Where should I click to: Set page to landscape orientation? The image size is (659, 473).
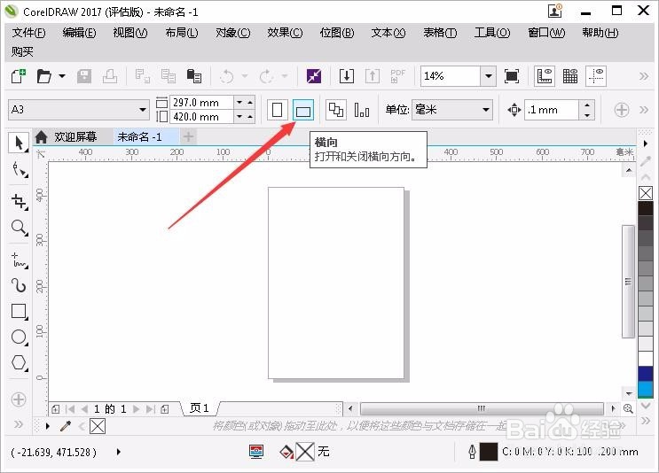pos(303,110)
